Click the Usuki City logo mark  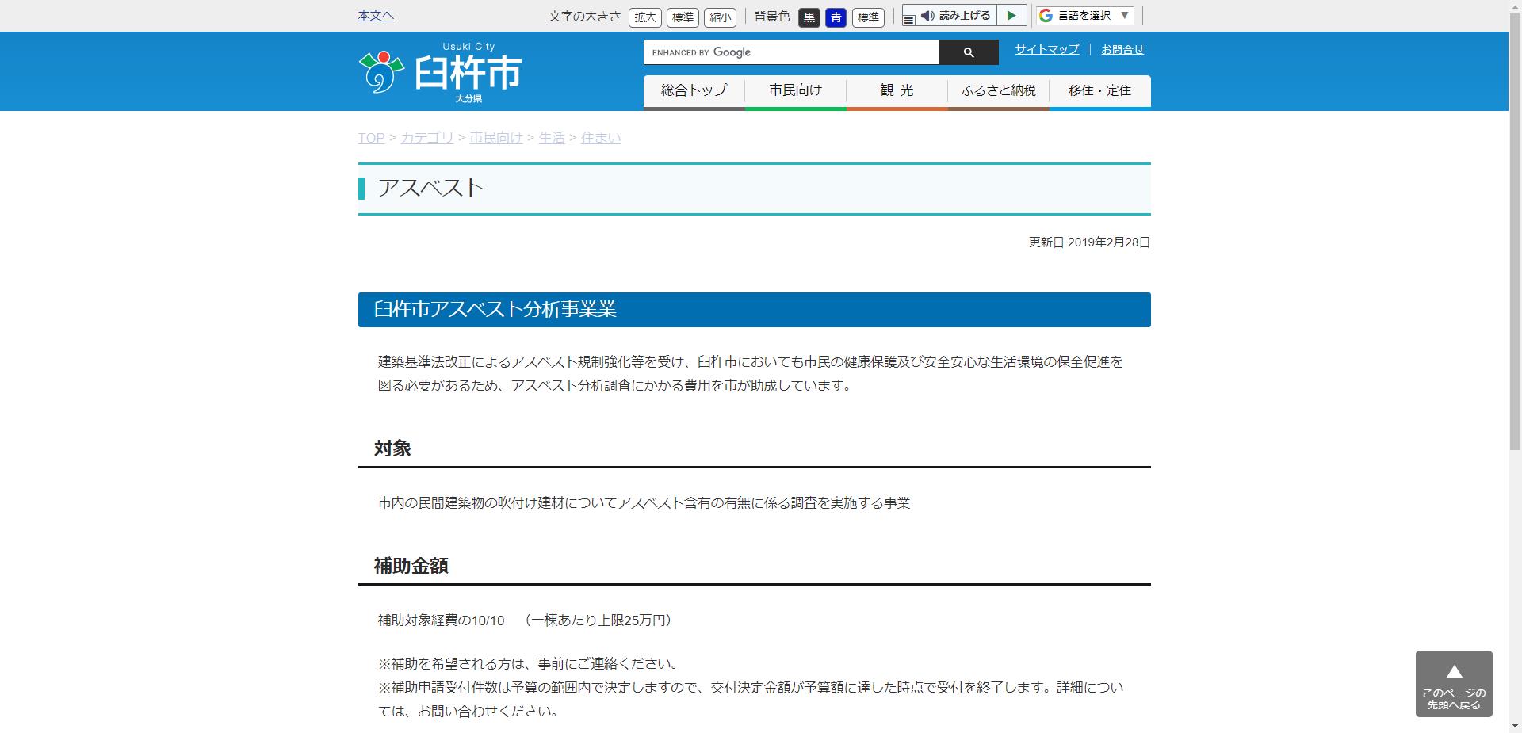(x=380, y=71)
